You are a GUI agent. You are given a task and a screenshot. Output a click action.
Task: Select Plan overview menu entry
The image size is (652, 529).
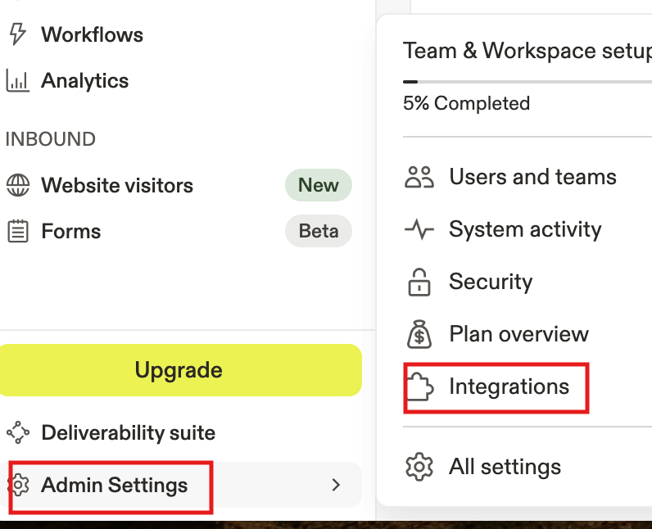coord(518,334)
